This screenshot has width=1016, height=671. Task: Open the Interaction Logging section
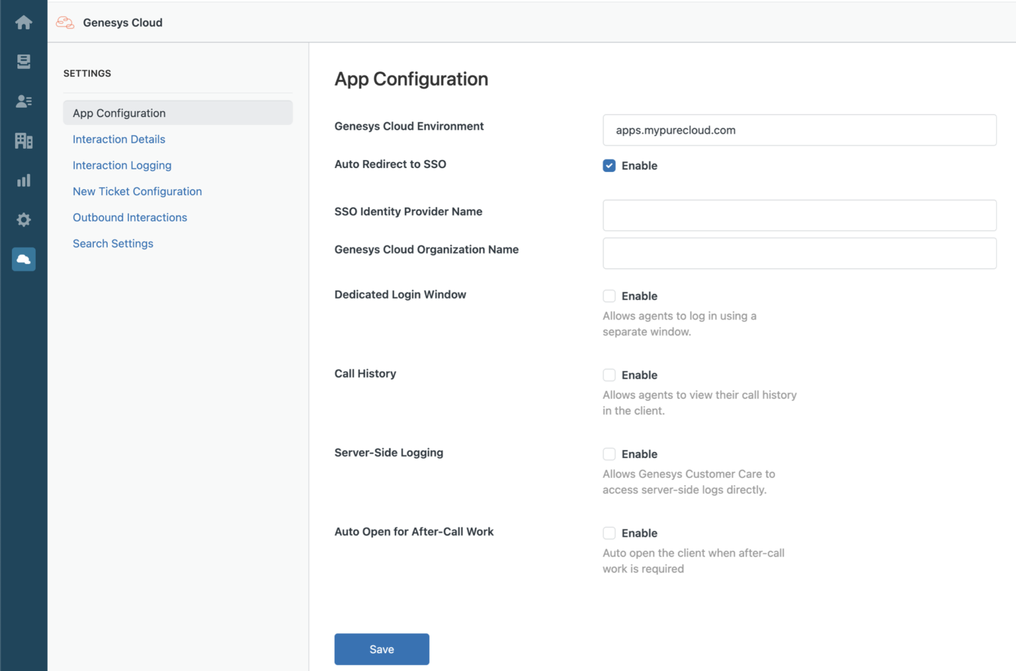[122, 165]
